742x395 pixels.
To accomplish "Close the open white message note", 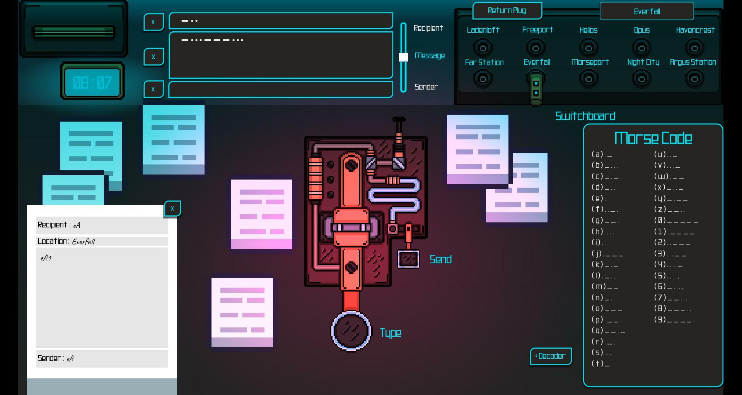I will pyautogui.click(x=172, y=209).
